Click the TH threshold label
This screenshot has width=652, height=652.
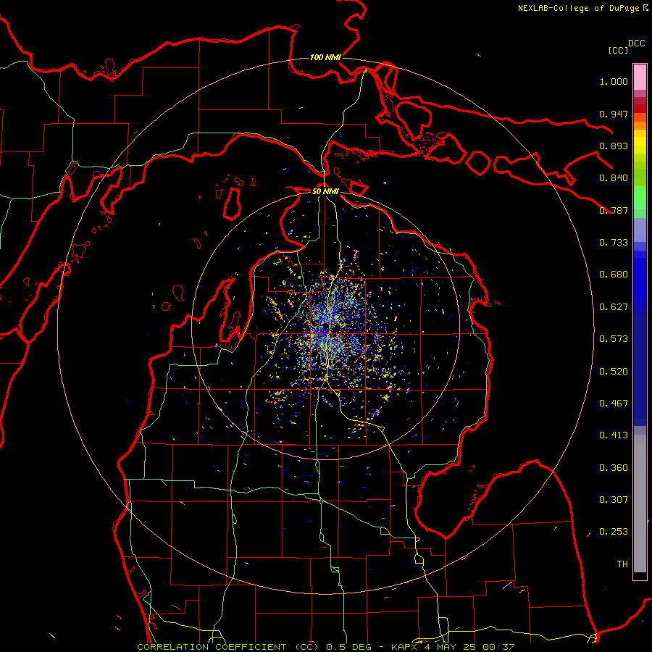point(622,564)
